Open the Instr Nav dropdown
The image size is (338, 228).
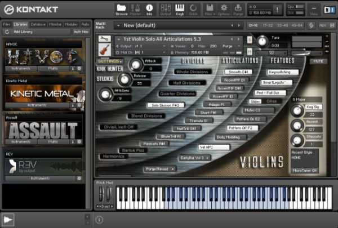(x=81, y=32)
